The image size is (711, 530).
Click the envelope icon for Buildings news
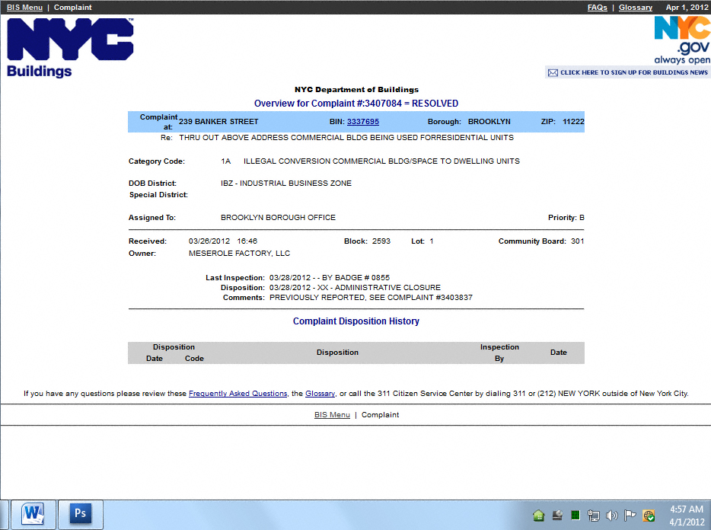(x=553, y=73)
